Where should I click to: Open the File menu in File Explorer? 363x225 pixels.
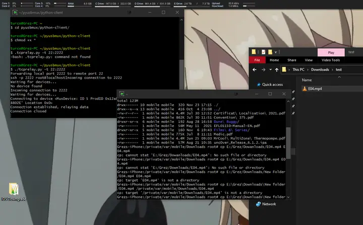click(257, 60)
